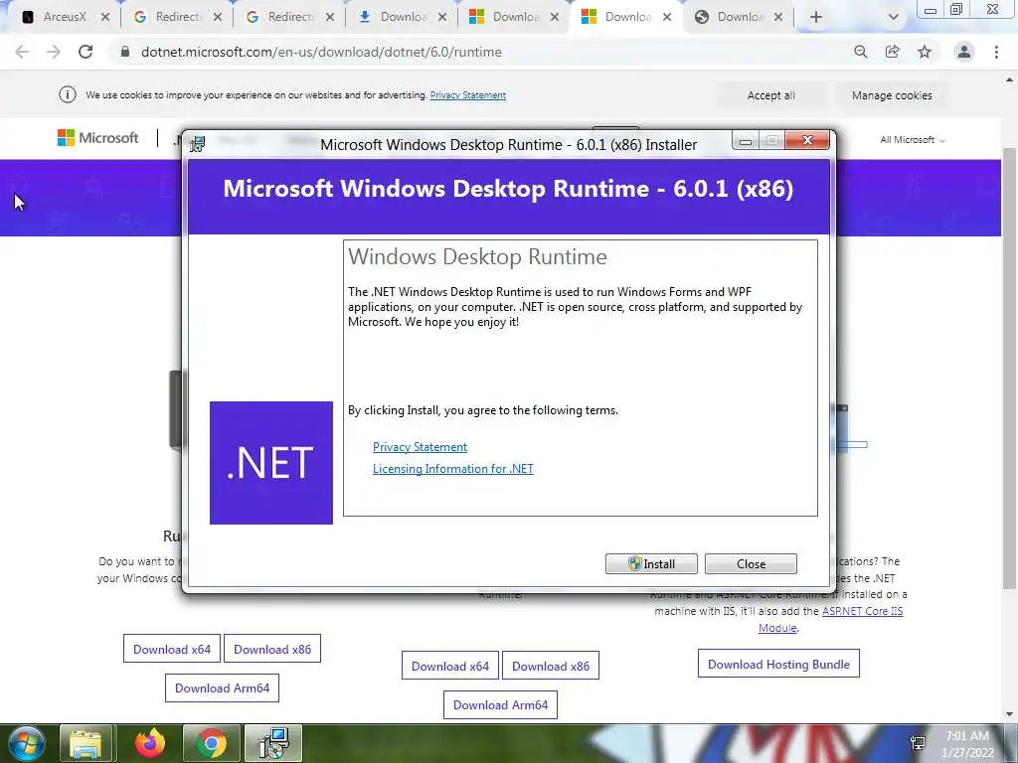
Task: Switch to Download tab with globe icon
Action: pos(732,18)
